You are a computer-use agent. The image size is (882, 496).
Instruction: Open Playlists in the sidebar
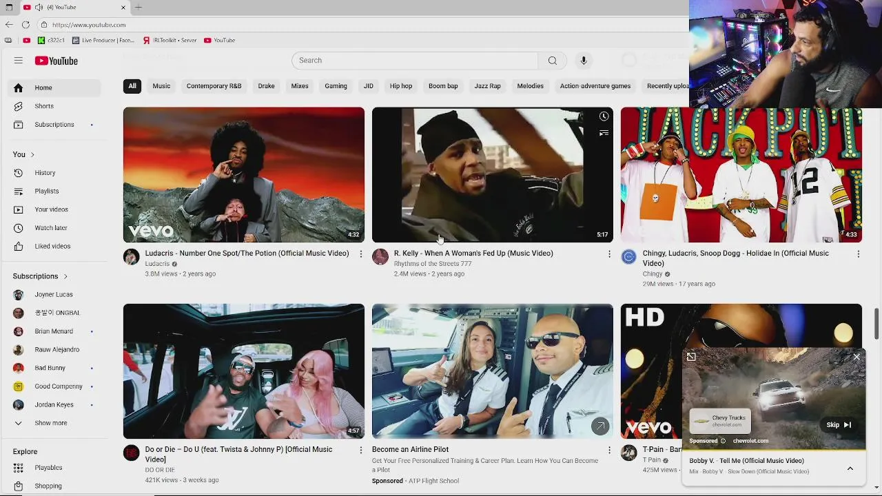tap(53, 191)
